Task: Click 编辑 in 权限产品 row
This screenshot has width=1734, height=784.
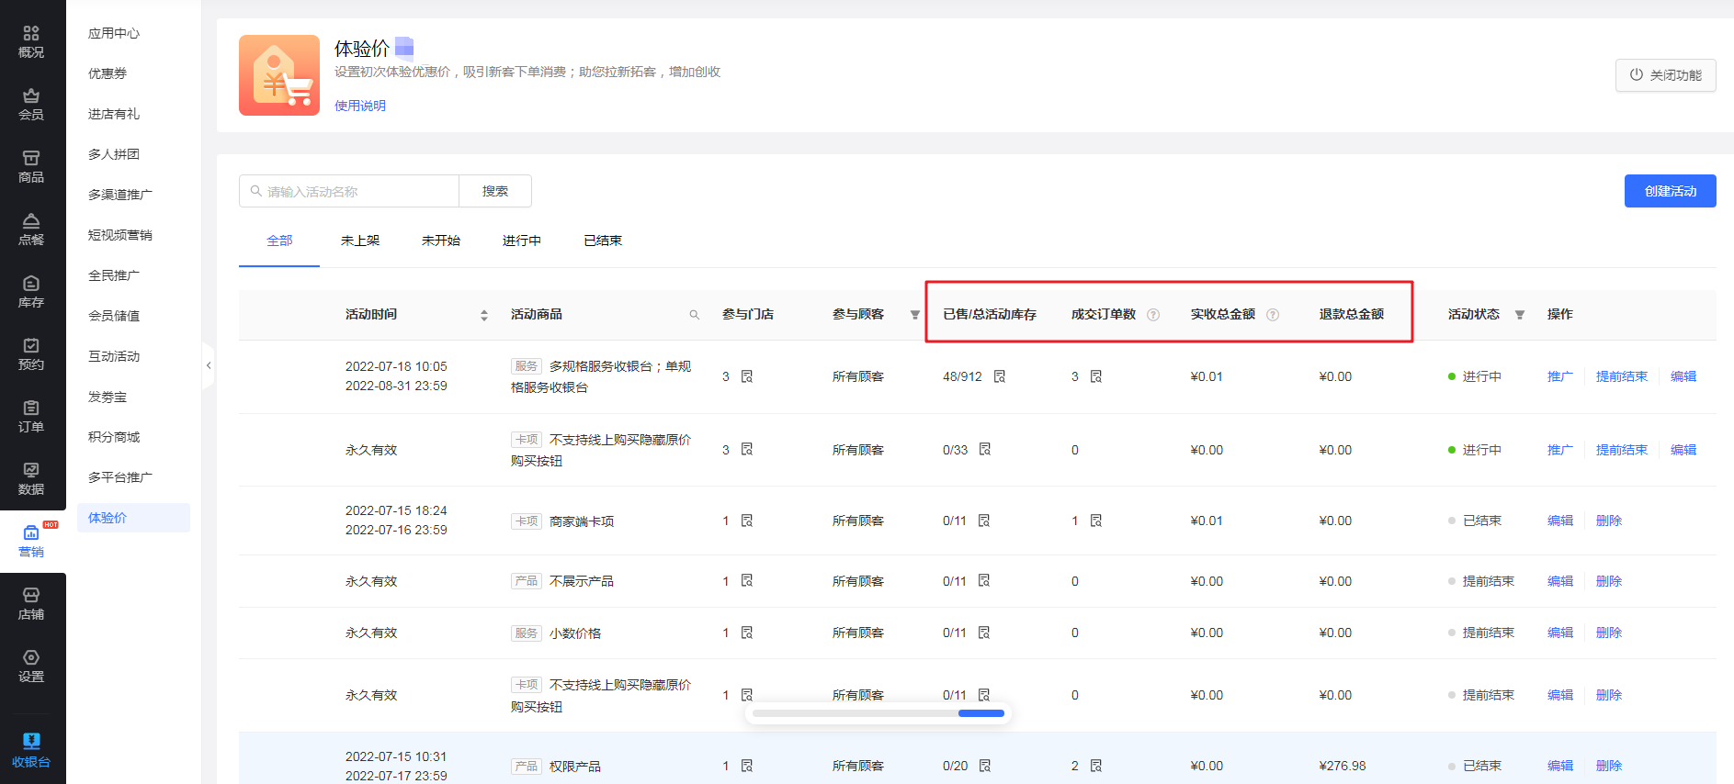Action: coord(1559,766)
